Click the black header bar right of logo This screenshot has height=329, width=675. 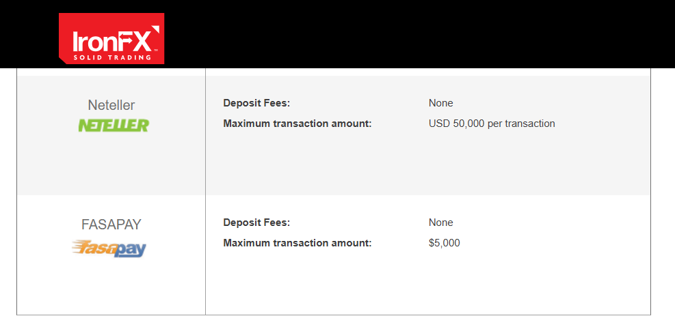click(410, 34)
